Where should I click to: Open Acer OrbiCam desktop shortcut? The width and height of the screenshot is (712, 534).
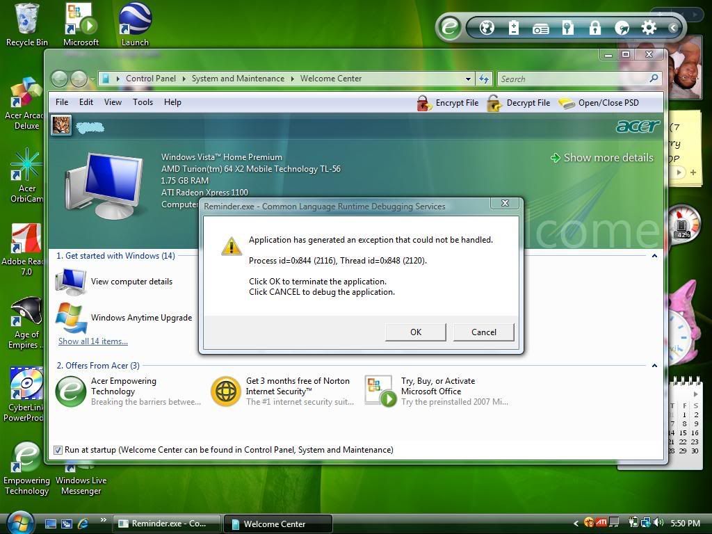point(26,167)
